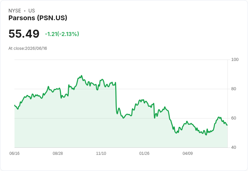The height and width of the screenshot is (171, 248).
Task: Click the NYSE exchange label
Action: [15, 11]
